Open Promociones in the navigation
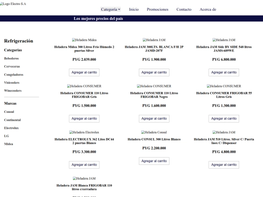 [x=157, y=9]
